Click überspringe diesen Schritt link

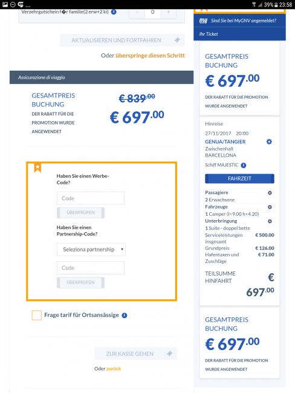(x=150, y=56)
